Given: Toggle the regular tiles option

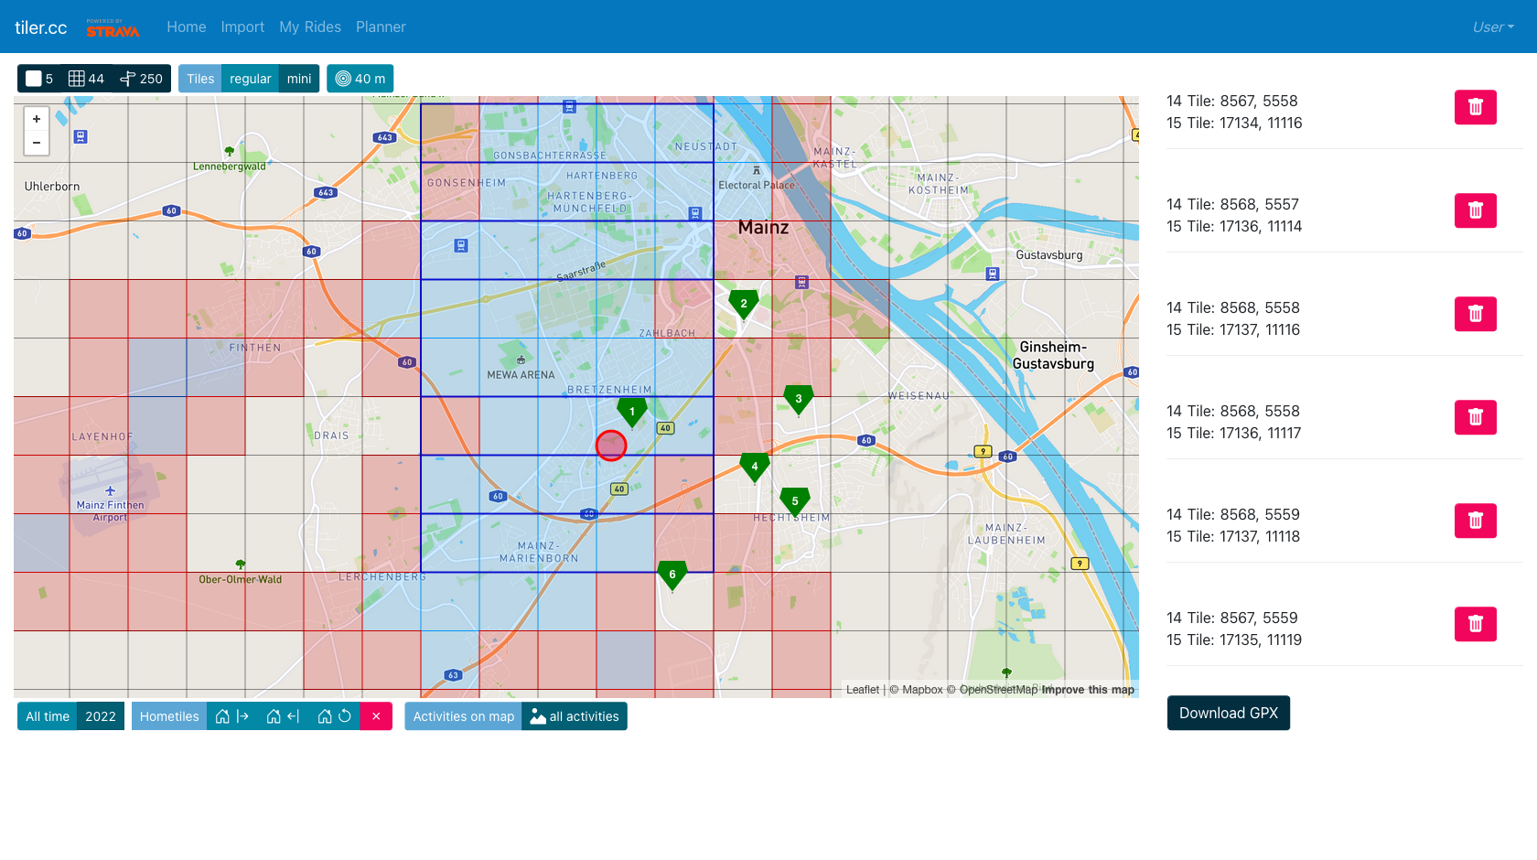Looking at the screenshot, I should [250, 79].
